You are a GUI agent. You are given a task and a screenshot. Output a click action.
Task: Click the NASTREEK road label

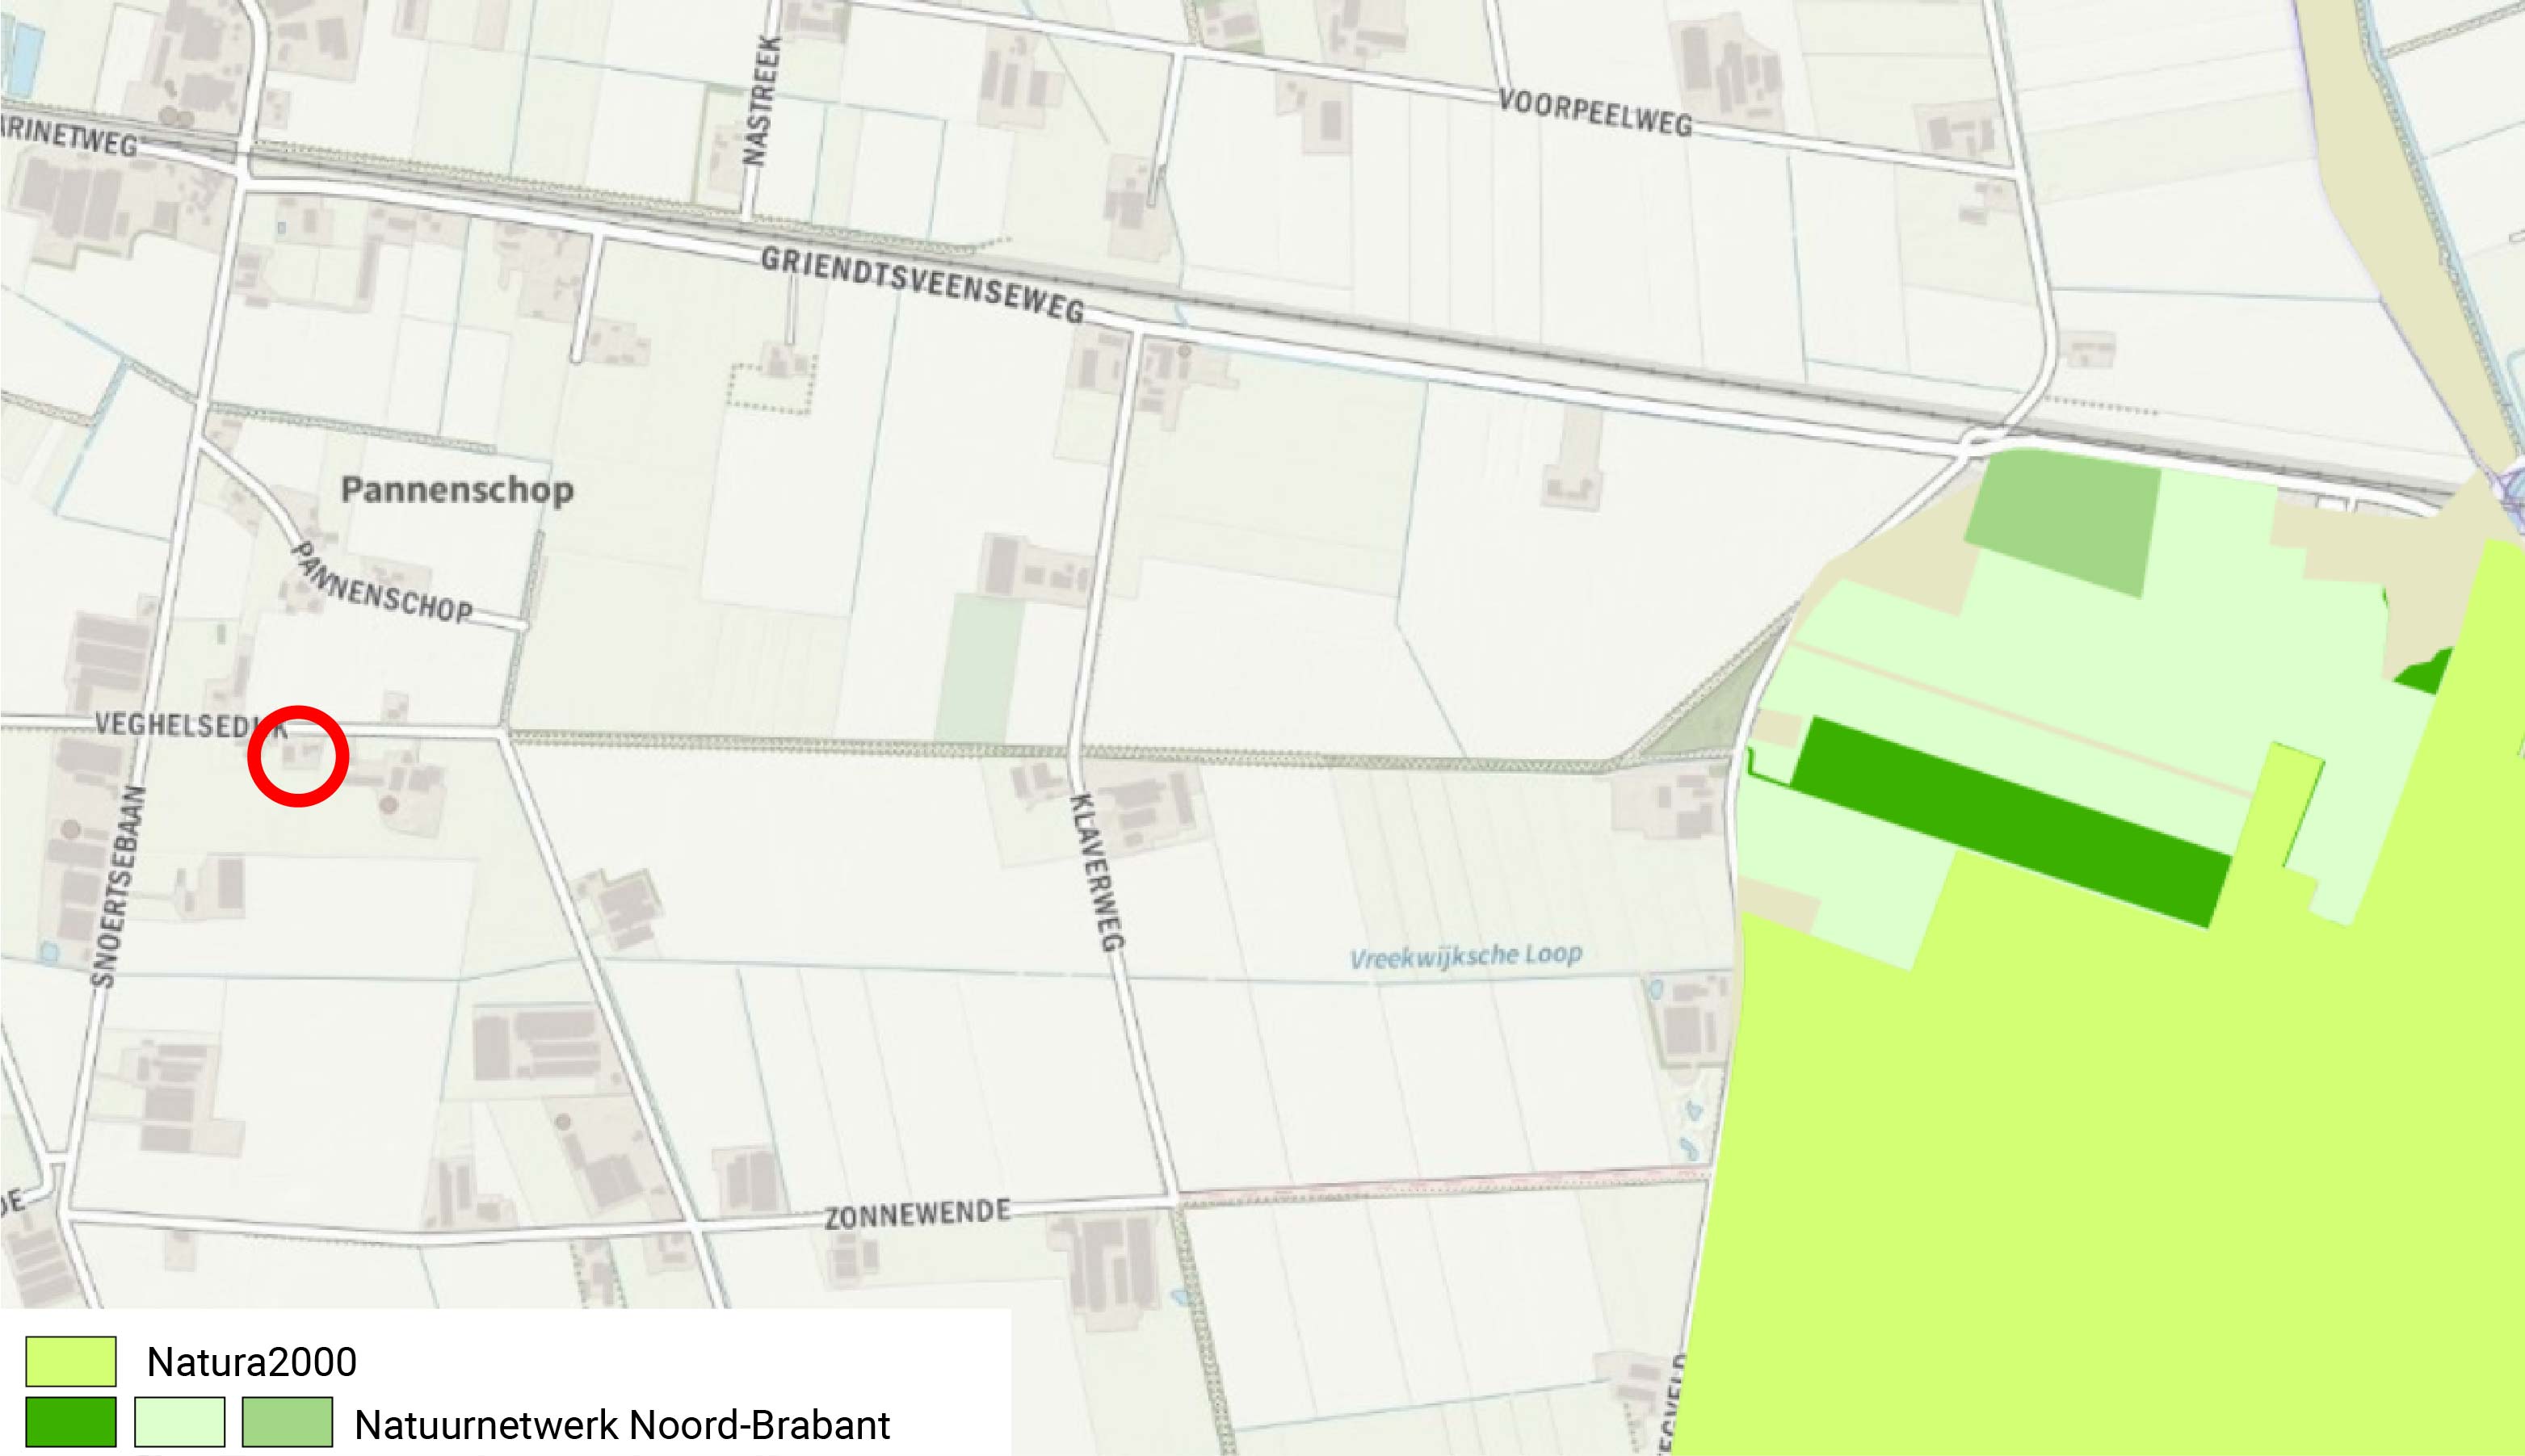click(759, 100)
